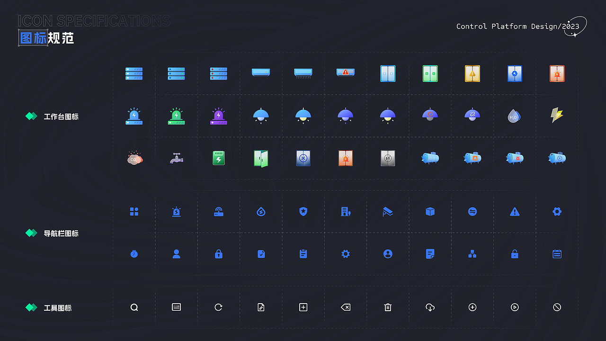Select the blue outline alarm navigation icon
Image resolution: width=606 pixels, height=341 pixels.
tap(176, 212)
